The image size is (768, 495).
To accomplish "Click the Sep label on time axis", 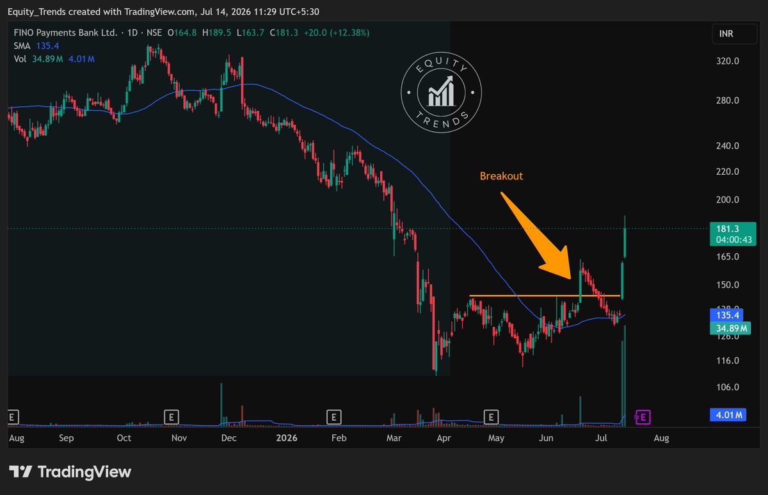I will [66, 438].
